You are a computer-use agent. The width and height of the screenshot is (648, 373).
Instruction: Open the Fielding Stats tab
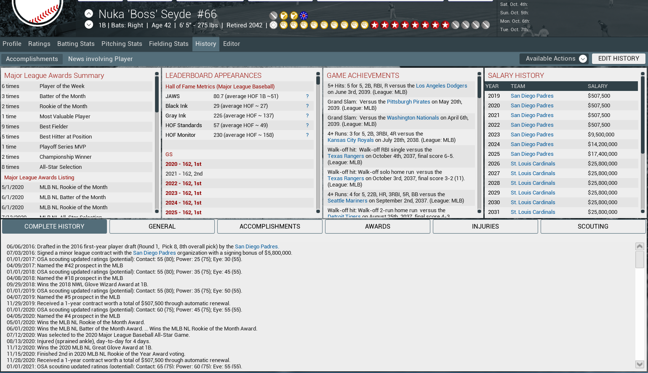pos(168,44)
